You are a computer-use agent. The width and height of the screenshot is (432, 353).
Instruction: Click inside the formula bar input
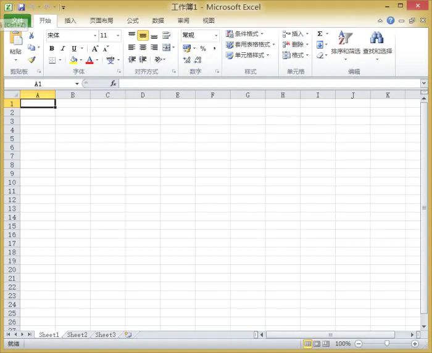[270, 83]
